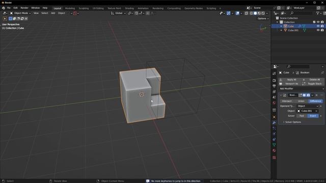Open the Operand Type Object dropdown
This screenshot has height=183, width=326.
(x=308, y=106)
